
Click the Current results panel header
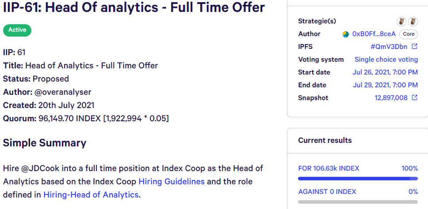pos(358,140)
